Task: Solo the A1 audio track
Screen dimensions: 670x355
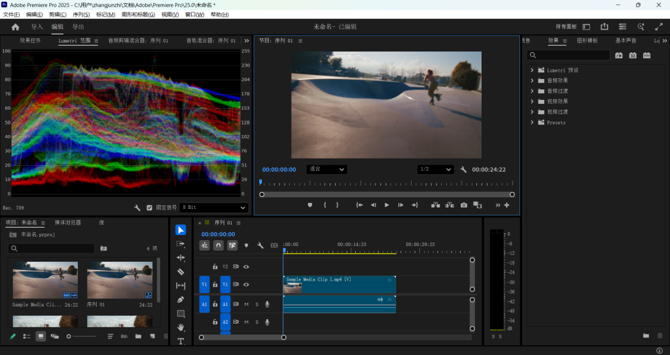Action: 256,304
